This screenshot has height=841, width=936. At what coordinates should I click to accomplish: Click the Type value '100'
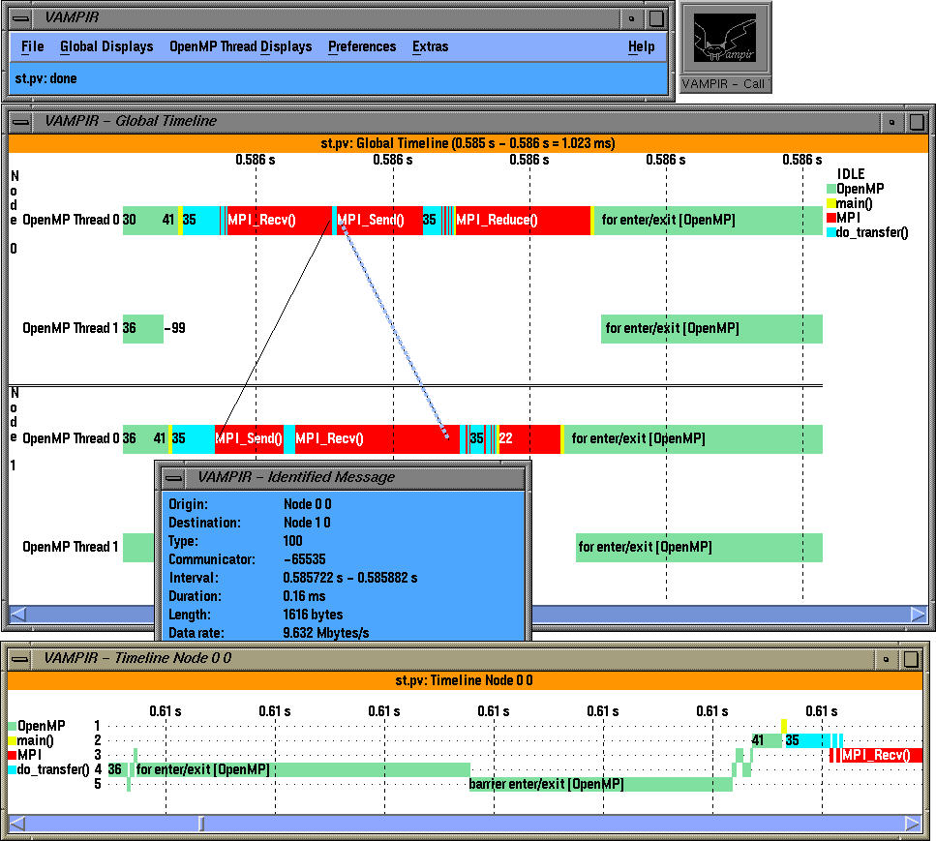pos(292,541)
